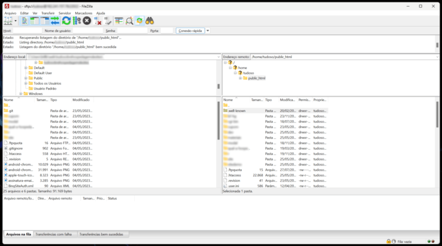This screenshot has width=442, height=246.
Task: Open the Ajuda menu
Action: [101, 13]
